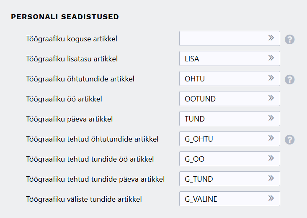Open help for tehtud õhtutundide artikkel

coord(289,139)
